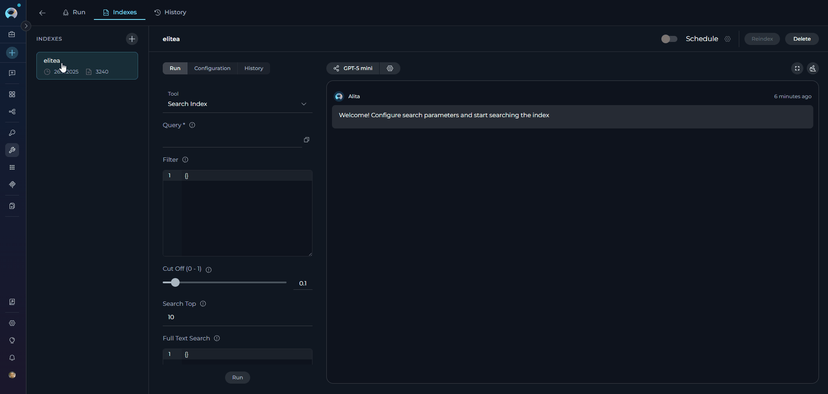The width and height of the screenshot is (828, 394).
Task: Collapse the left navigation with the chevron
Action: [26, 26]
